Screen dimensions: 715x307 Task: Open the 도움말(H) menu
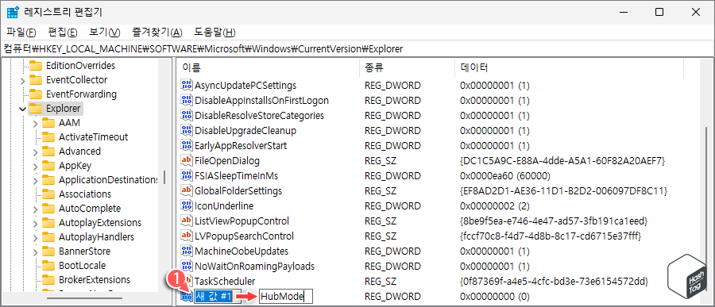[214, 33]
